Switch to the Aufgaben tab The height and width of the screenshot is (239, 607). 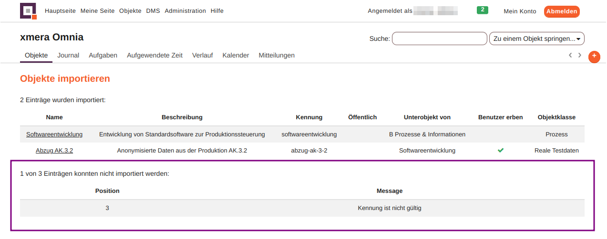103,56
